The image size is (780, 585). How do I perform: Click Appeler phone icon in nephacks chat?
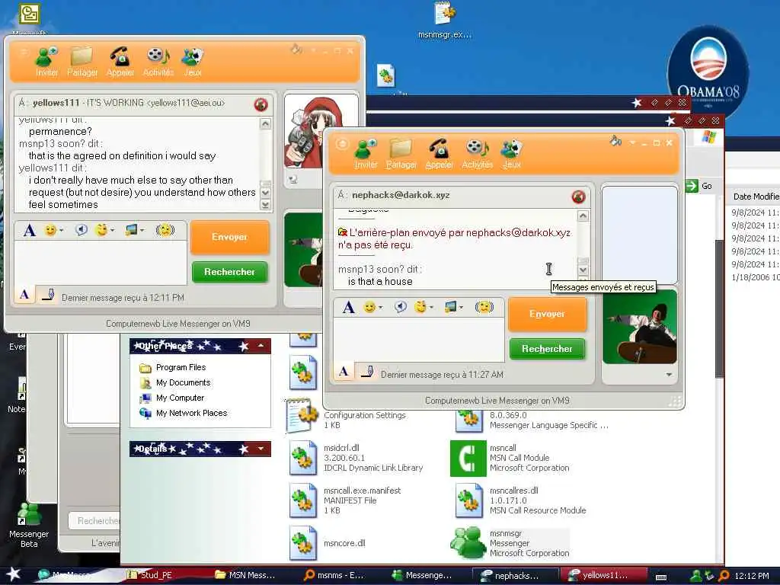(440, 153)
